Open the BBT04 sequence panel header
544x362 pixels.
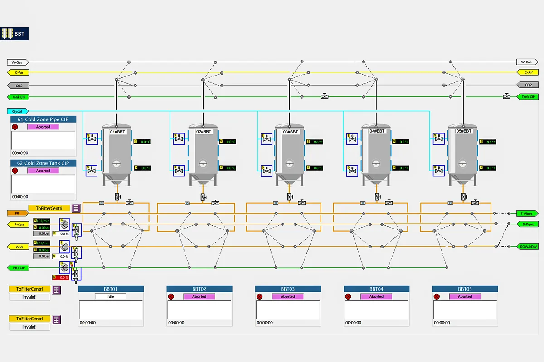click(x=376, y=289)
